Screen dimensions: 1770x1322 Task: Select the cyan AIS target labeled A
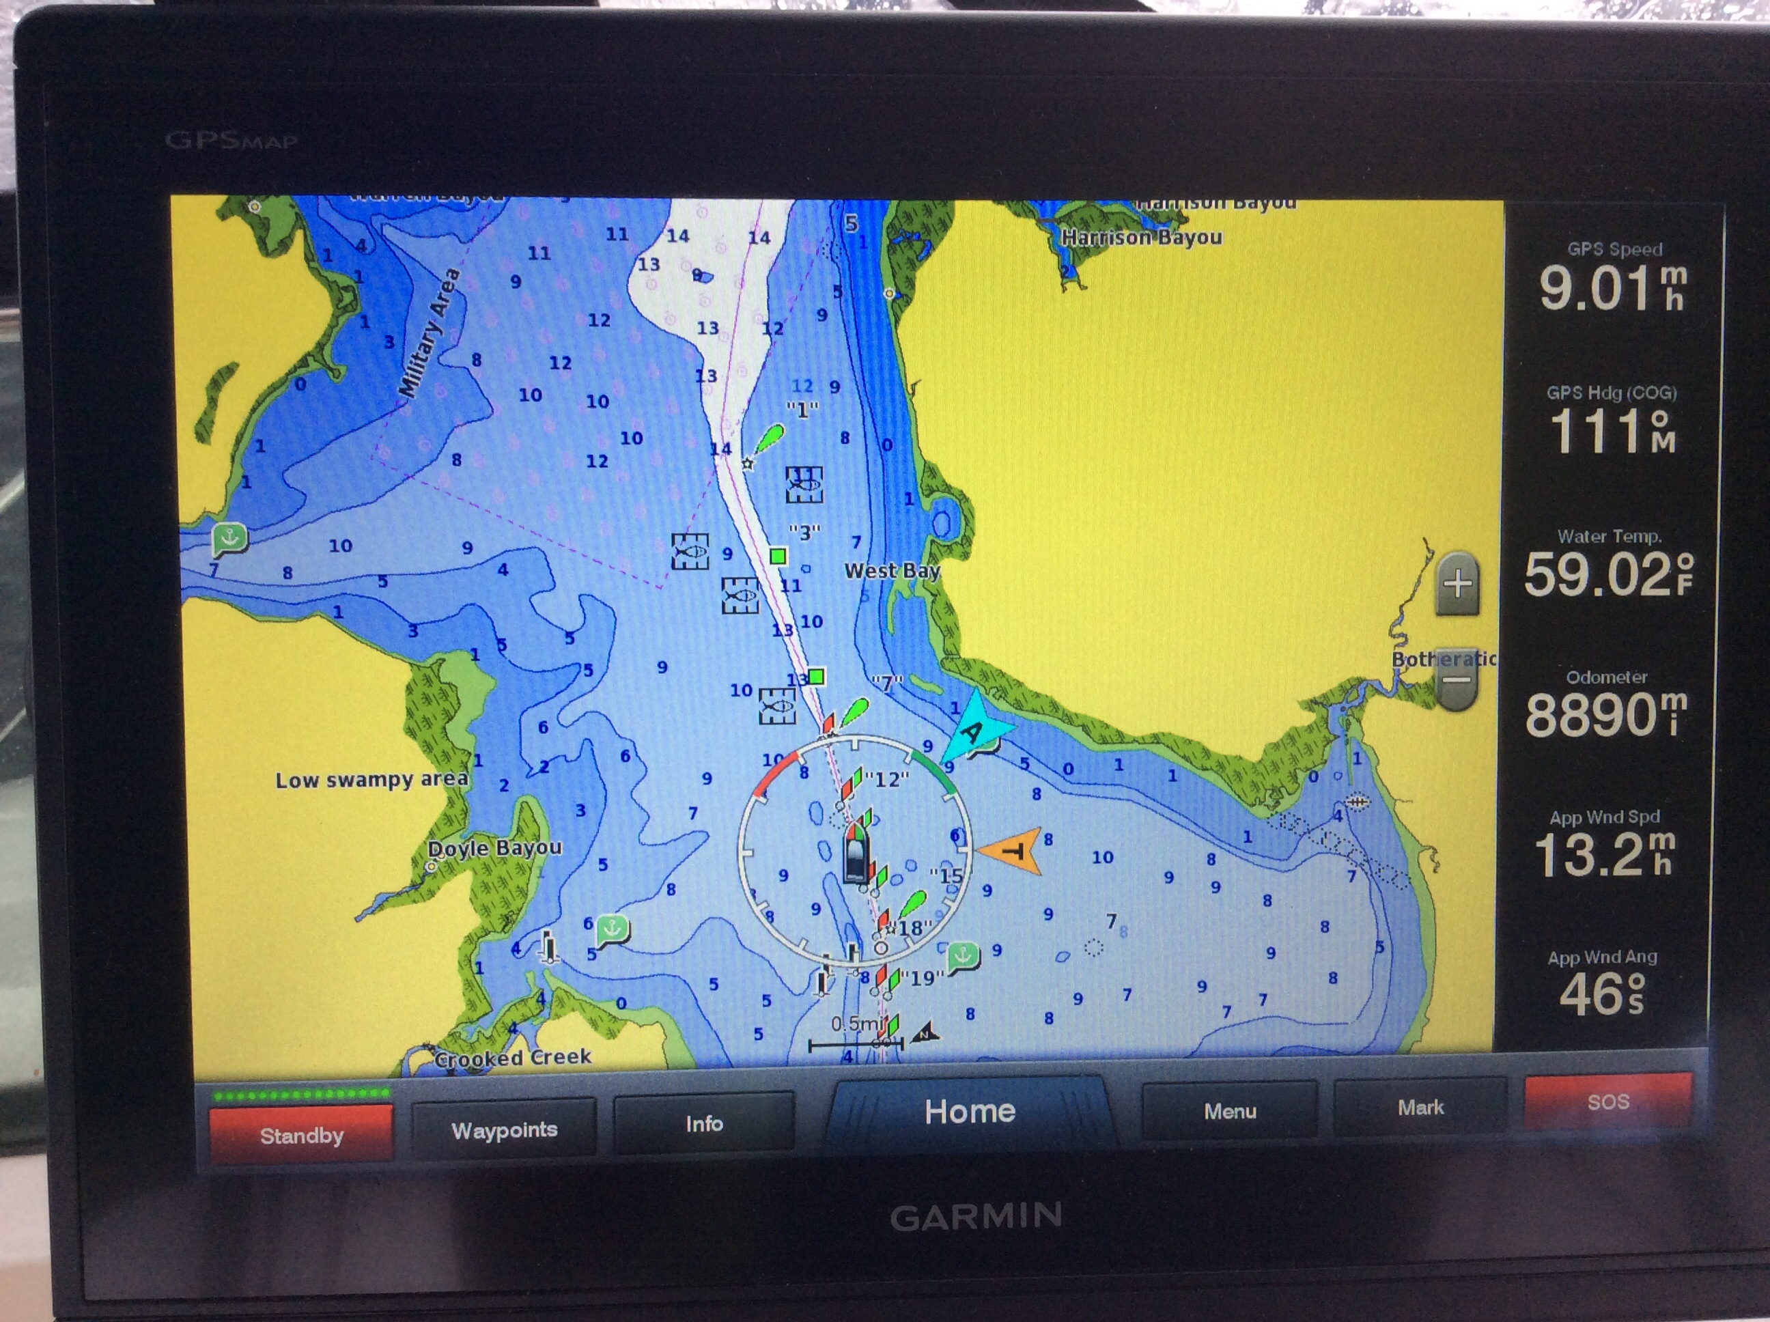click(974, 730)
